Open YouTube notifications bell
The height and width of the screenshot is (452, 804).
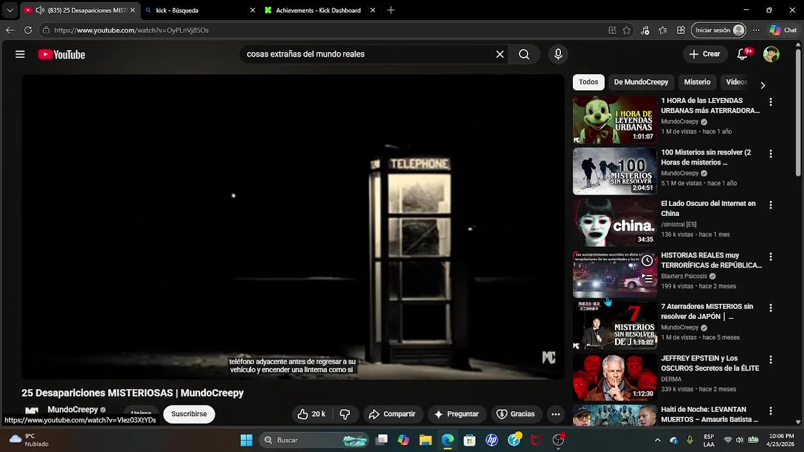tap(743, 54)
